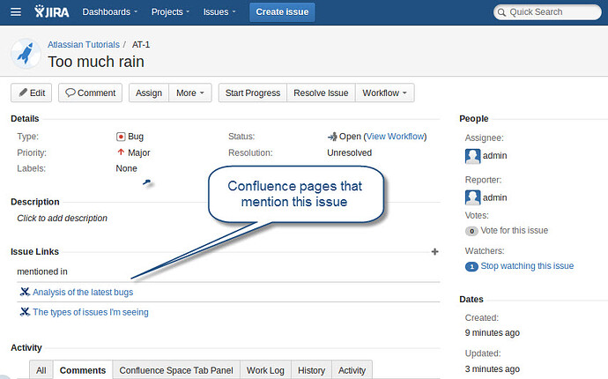Click the rocket project avatar
The image size is (608, 379).
pyautogui.click(x=26, y=54)
